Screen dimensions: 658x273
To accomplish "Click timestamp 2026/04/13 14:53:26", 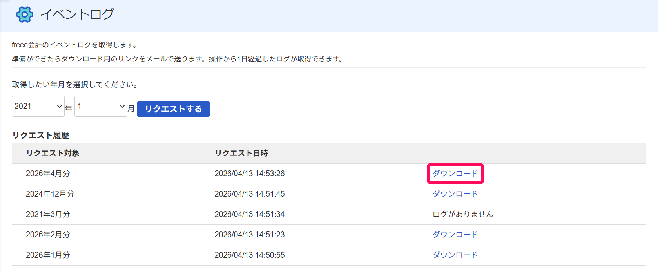I will (250, 174).
